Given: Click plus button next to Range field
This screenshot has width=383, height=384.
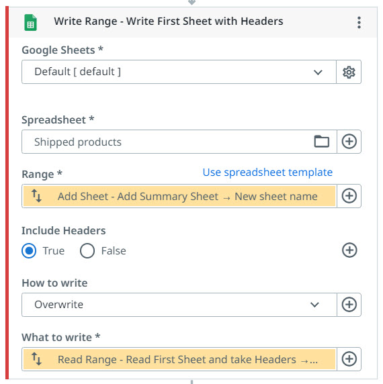Looking at the screenshot, I should [349, 196].
